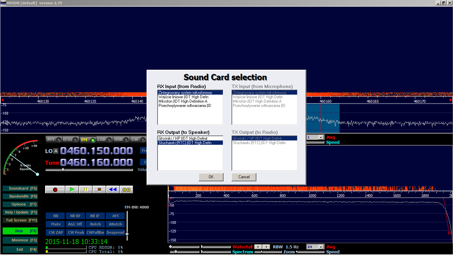The height and width of the screenshot is (255, 453).
Task: Pause playback with the yellow pause button
Action: [x=86, y=190]
